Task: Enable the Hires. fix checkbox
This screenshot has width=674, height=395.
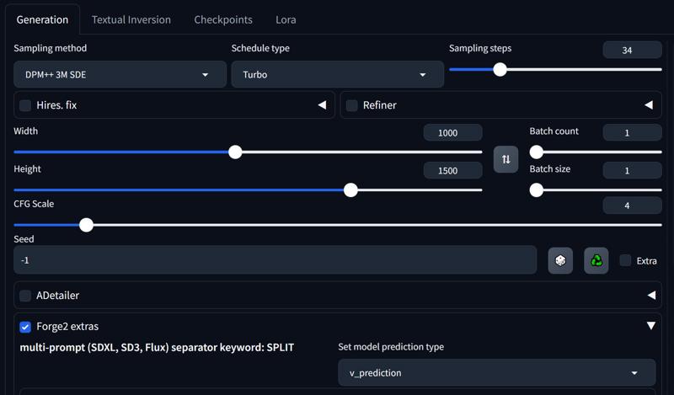Action: tap(25, 105)
